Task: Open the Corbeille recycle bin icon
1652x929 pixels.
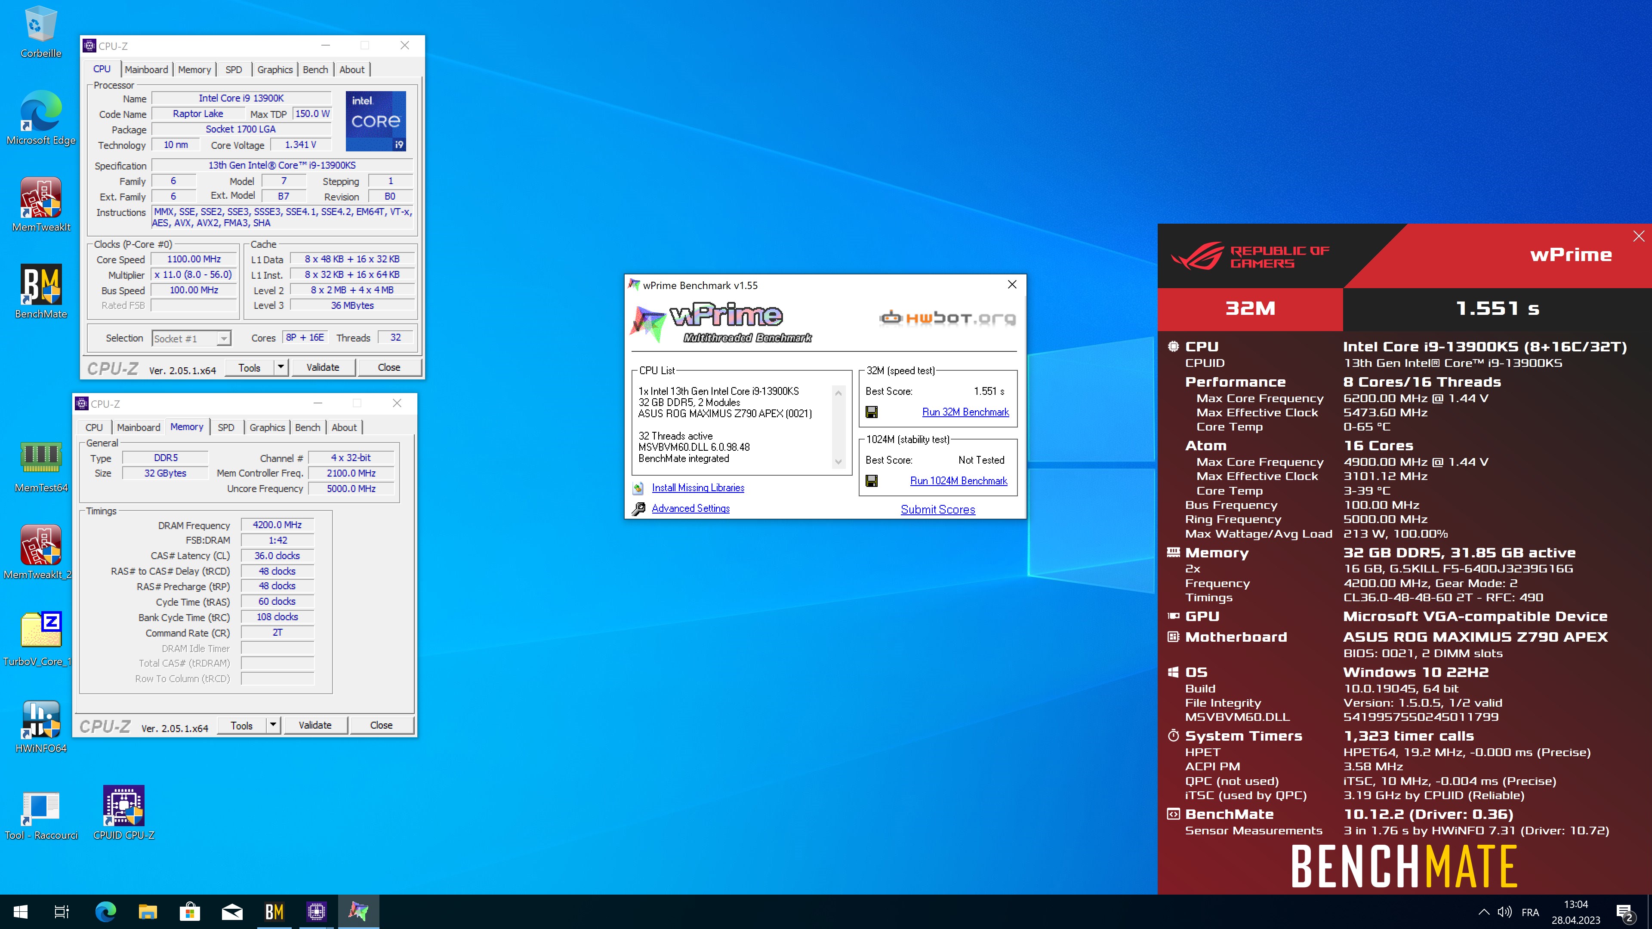Action: click(x=41, y=32)
